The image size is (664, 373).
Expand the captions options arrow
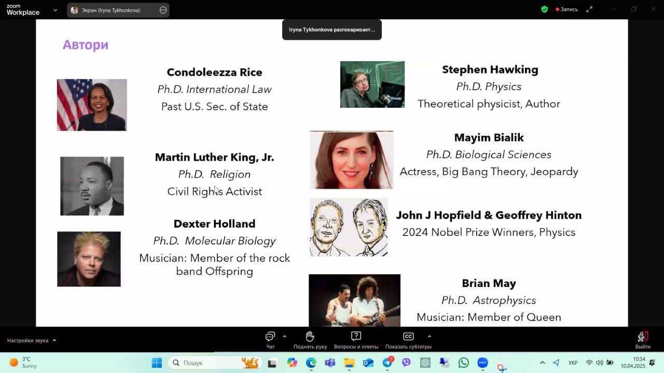point(429,336)
